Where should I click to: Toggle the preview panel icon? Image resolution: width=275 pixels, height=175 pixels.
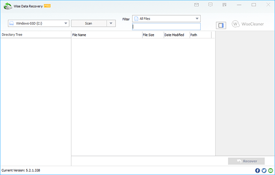(x=221, y=25)
